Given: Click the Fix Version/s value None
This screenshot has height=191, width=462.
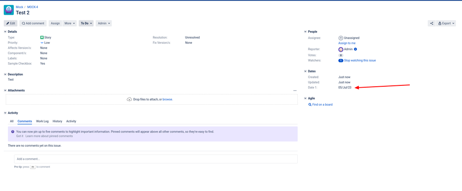Looking at the screenshot, I should [189, 42].
